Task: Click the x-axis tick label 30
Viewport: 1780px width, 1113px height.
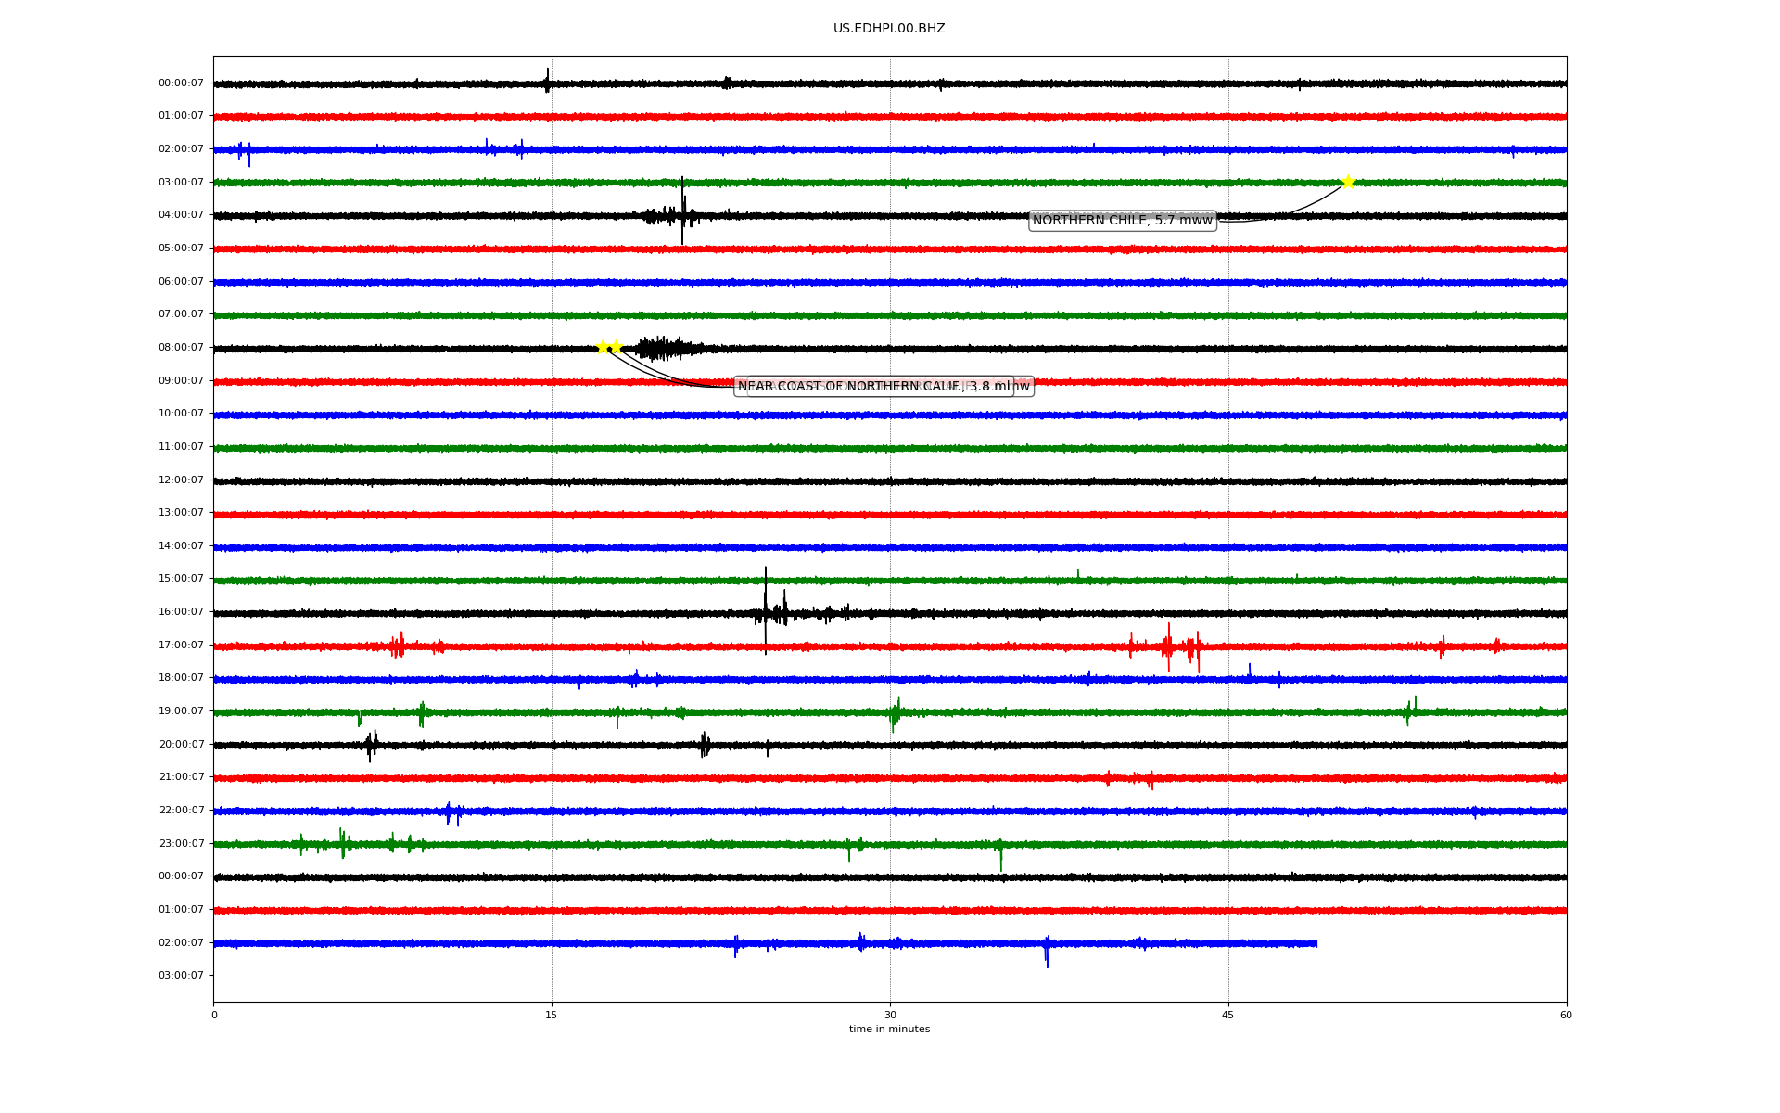Action: tap(890, 1016)
